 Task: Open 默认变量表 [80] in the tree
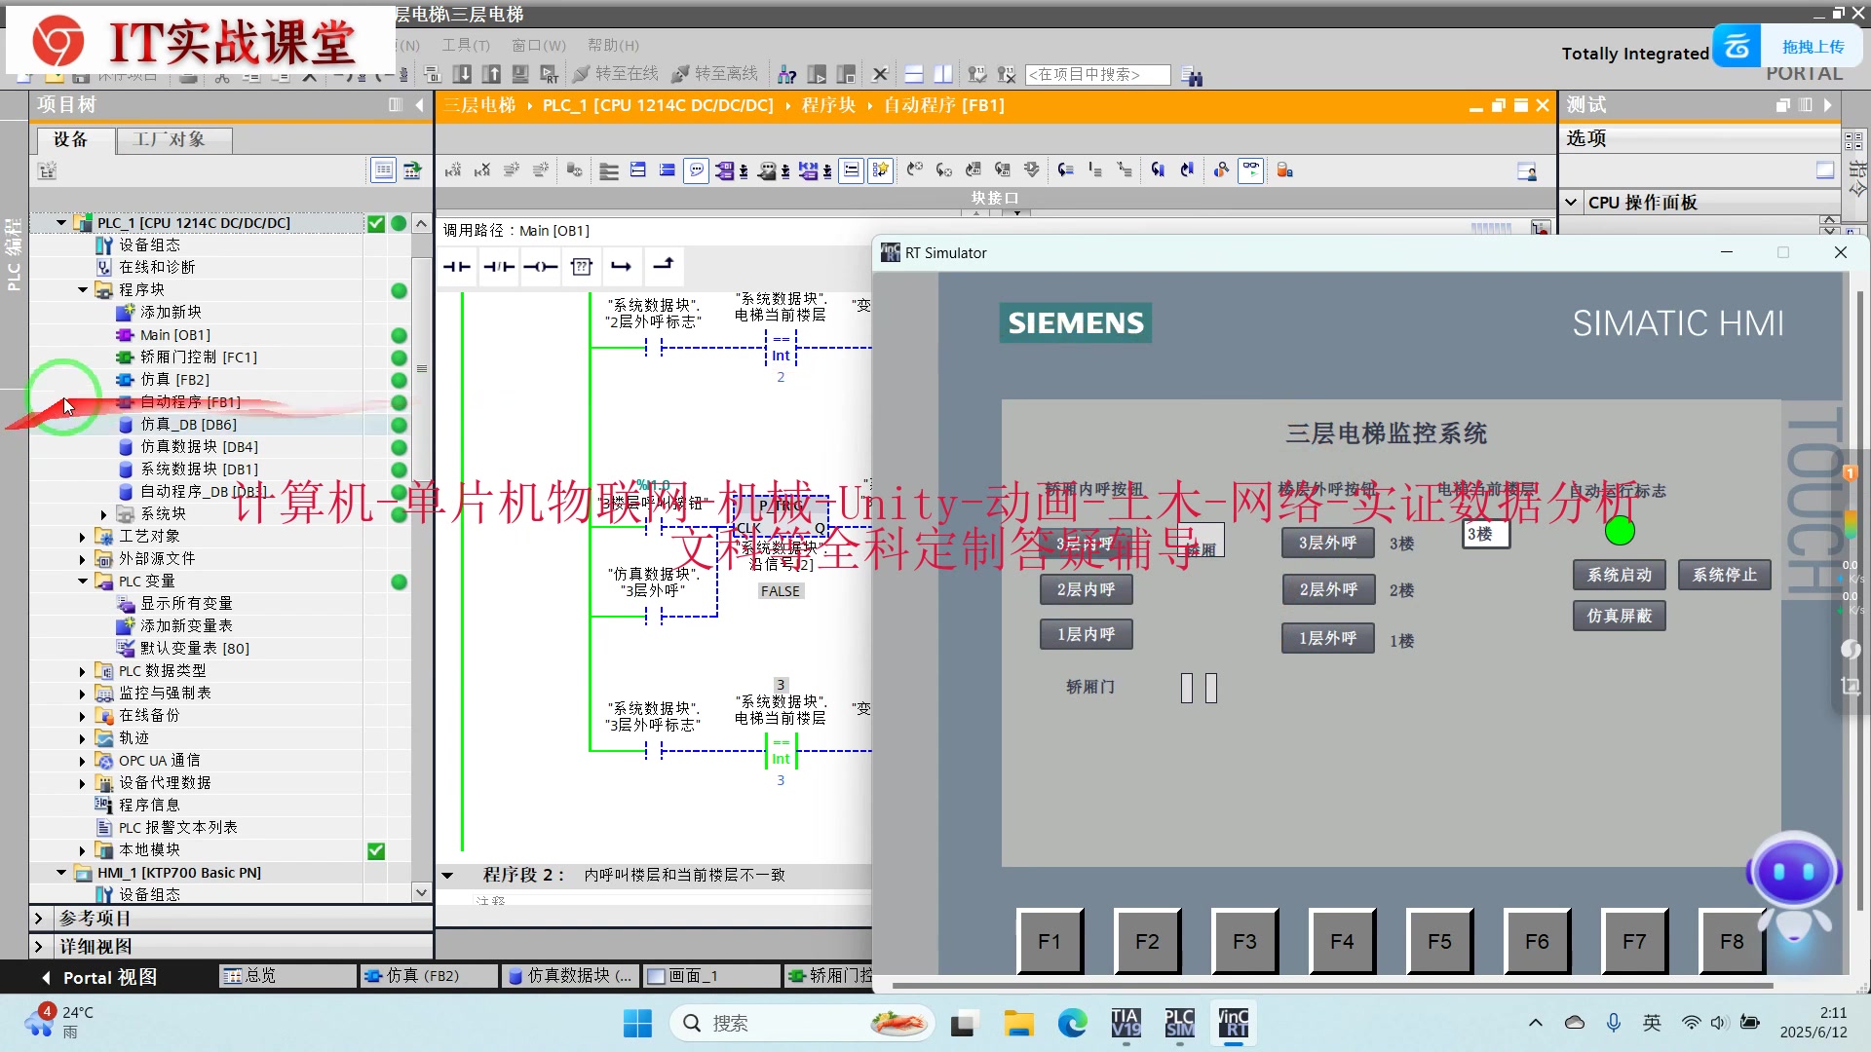click(195, 648)
